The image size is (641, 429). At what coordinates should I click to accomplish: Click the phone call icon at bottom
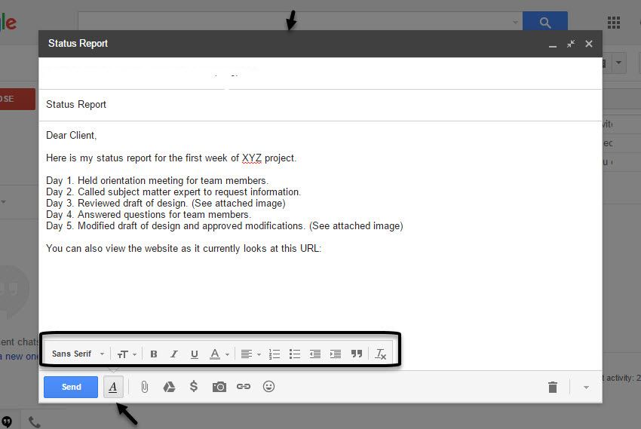[x=35, y=421]
